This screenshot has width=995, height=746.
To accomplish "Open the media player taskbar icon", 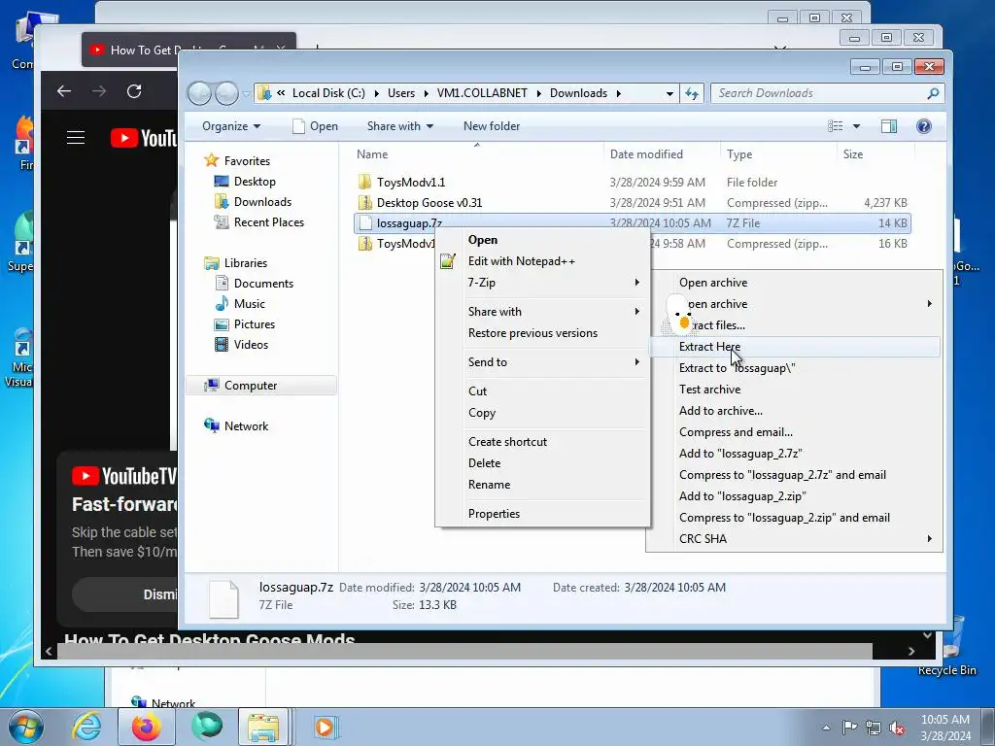I will click(x=326, y=727).
